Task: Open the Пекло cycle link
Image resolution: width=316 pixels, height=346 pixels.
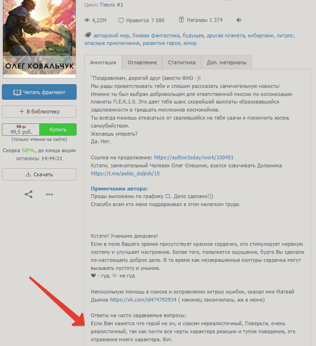Action: tap(112, 5)
